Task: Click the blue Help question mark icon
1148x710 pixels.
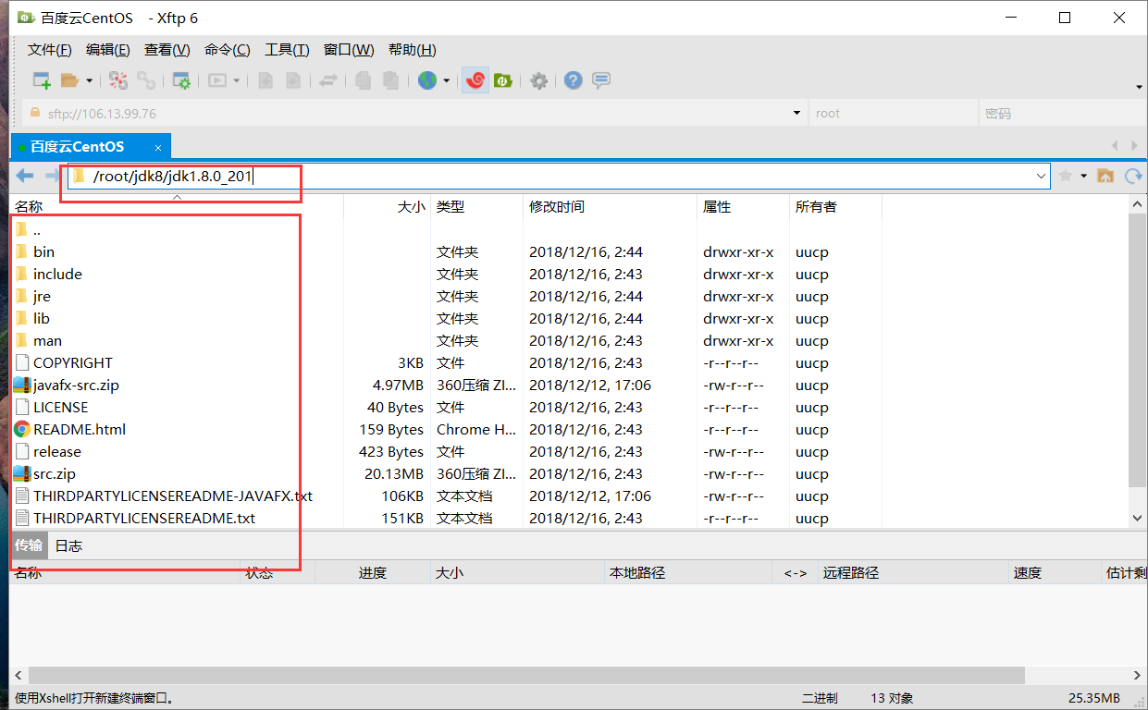Action: [x=572, y=80]
